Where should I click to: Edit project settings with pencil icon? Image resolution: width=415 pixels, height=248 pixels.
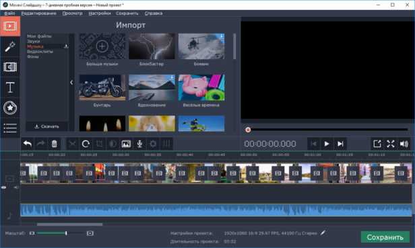[323, 233]
